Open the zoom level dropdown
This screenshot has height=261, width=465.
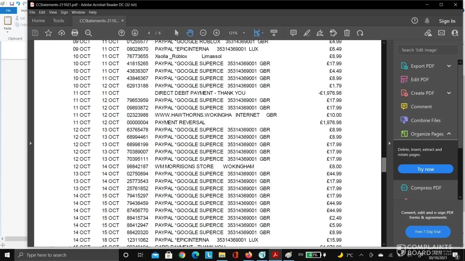coord(244,33)
